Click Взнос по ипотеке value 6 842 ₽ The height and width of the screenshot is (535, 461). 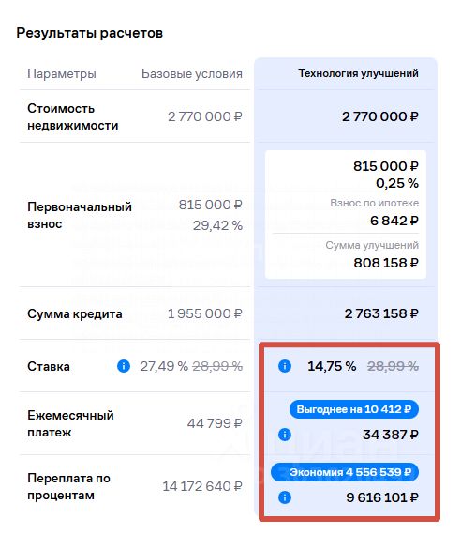coord(394,221)
